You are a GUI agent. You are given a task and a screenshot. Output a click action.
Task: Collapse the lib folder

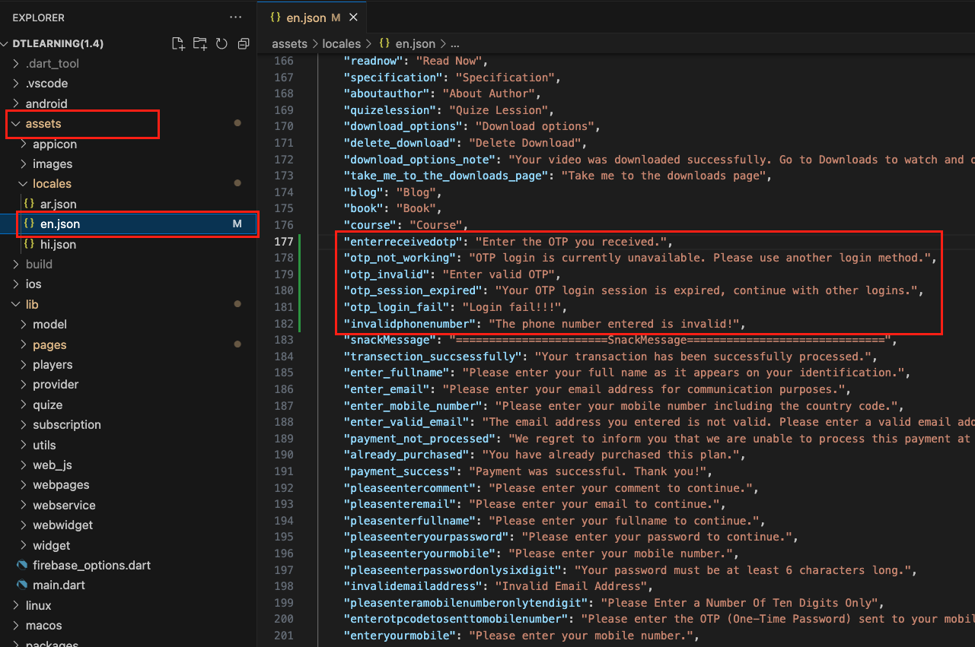pos(32,304)
